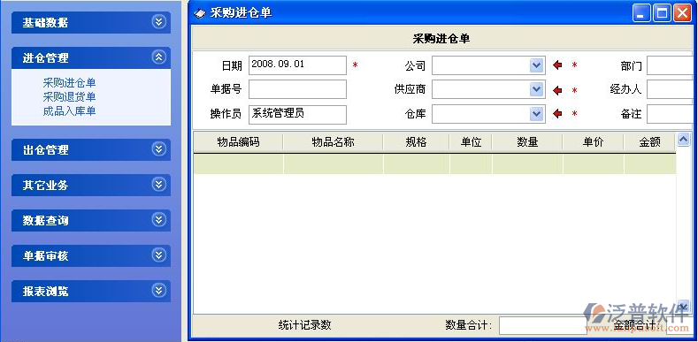Open 单据审核 section header

[91, 255]
